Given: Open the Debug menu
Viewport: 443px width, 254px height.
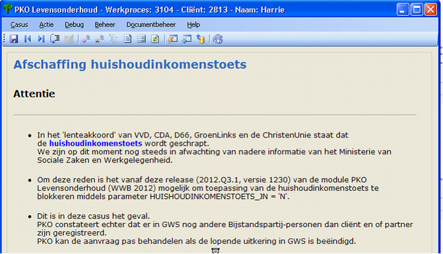Looking at the screenshot, I should coord(75,25).
